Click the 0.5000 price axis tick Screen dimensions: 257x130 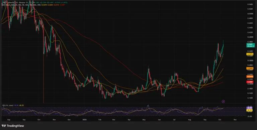(250, 14)
